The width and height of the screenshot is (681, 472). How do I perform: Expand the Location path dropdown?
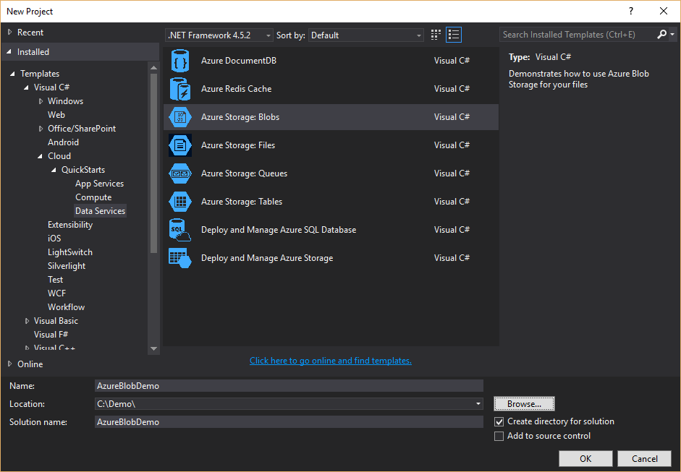[x=478, y=404]
